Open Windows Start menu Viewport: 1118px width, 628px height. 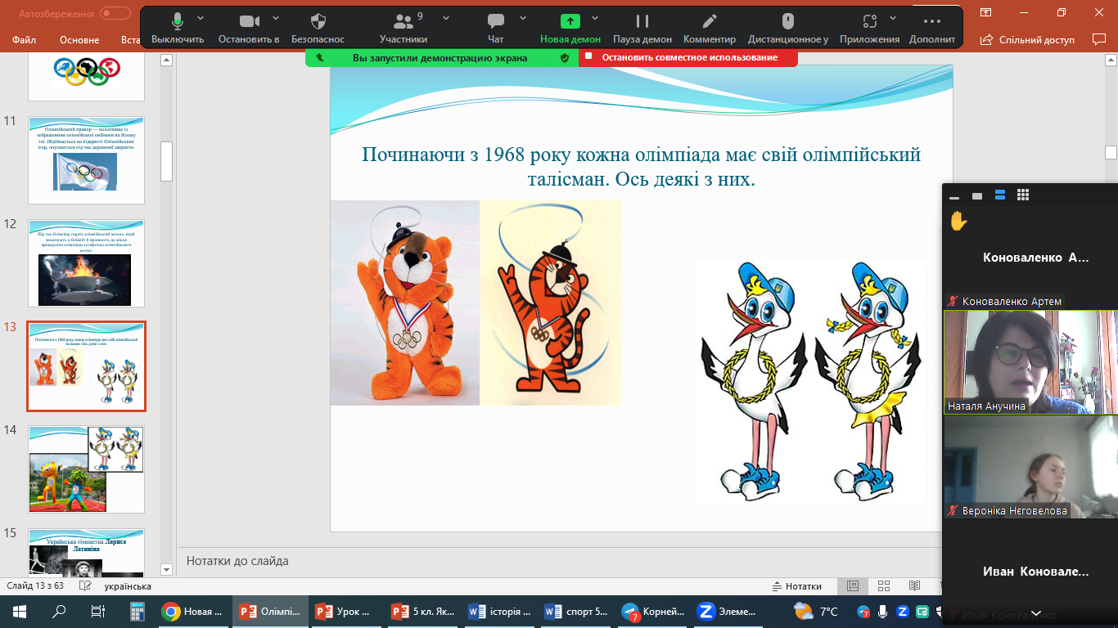[20, 611]
